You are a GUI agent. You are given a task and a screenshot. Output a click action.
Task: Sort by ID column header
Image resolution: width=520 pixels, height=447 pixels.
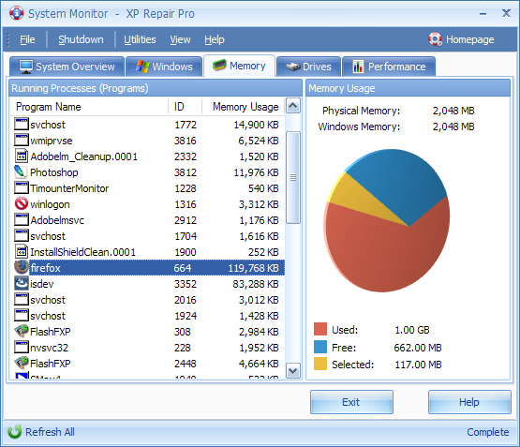[x=186, y=107]
